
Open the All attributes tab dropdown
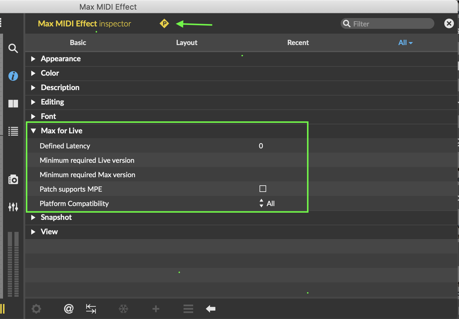tap(405, 43)
